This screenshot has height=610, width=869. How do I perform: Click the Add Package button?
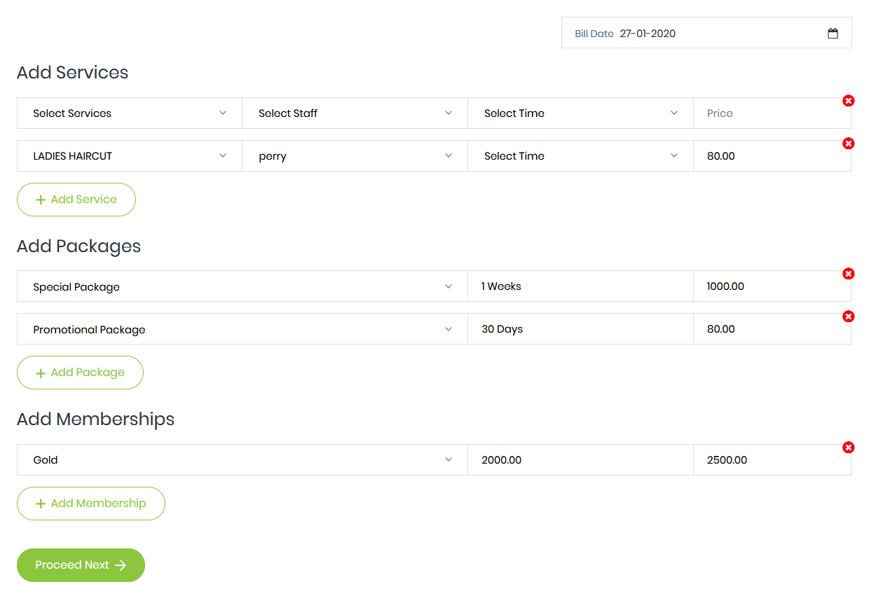(80, 373)
